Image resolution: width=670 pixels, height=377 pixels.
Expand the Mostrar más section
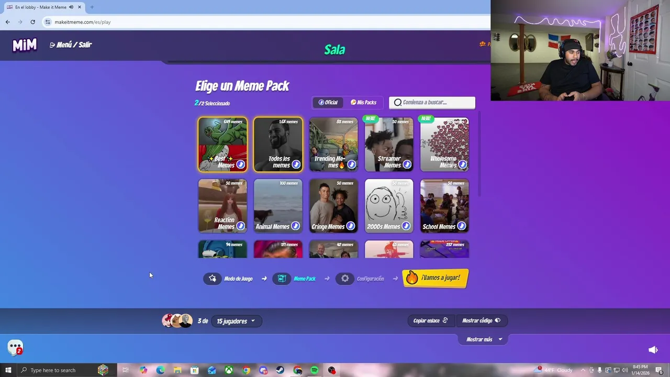coord(484,339)
